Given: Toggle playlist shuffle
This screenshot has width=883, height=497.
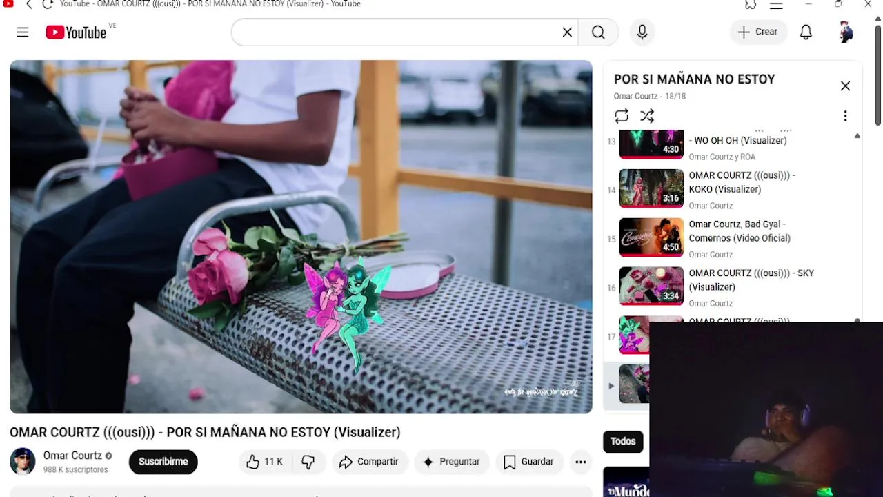Looking at the screenshot, I should tap(647, 116).
